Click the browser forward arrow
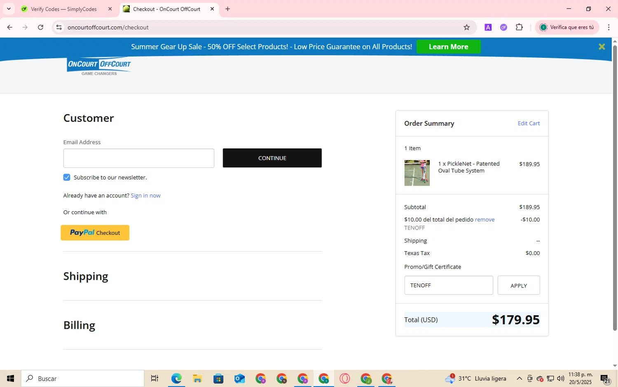This screenshot has width=618, height=387. point(25,27)
